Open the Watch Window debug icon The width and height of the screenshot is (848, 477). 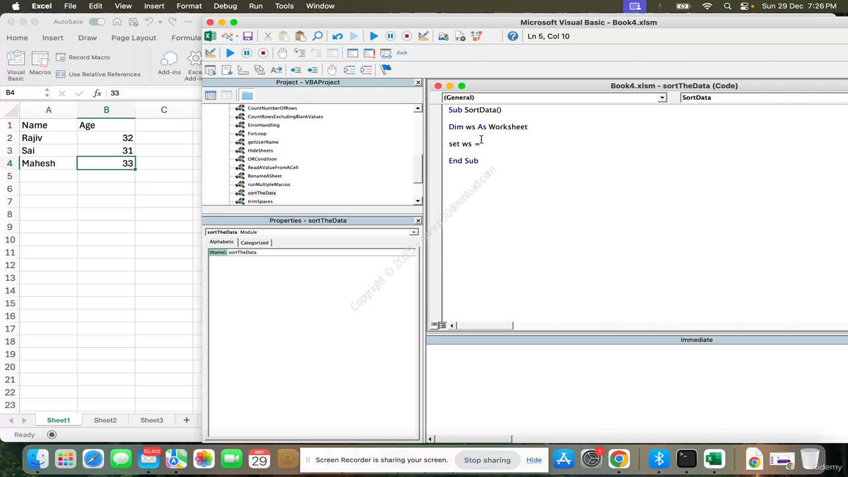[386, 53]
